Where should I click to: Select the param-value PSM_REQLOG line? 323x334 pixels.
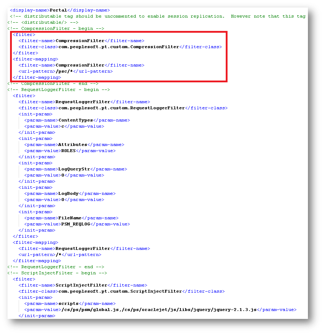pyautogui.click(x=77, y=224)
